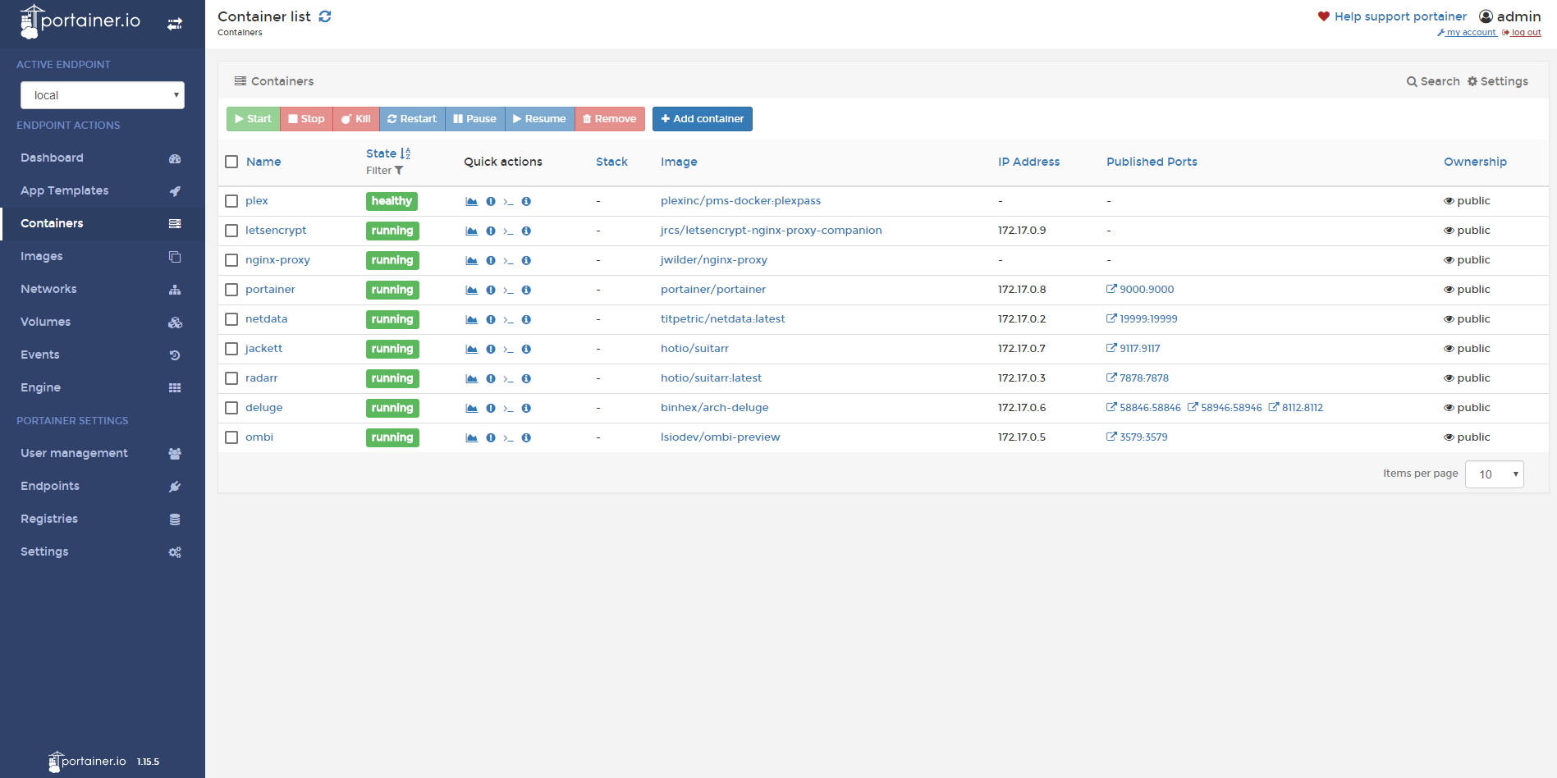This screenshot has height=778, width=1557.
Task: Click the Restart button
Action: (412, 119)
